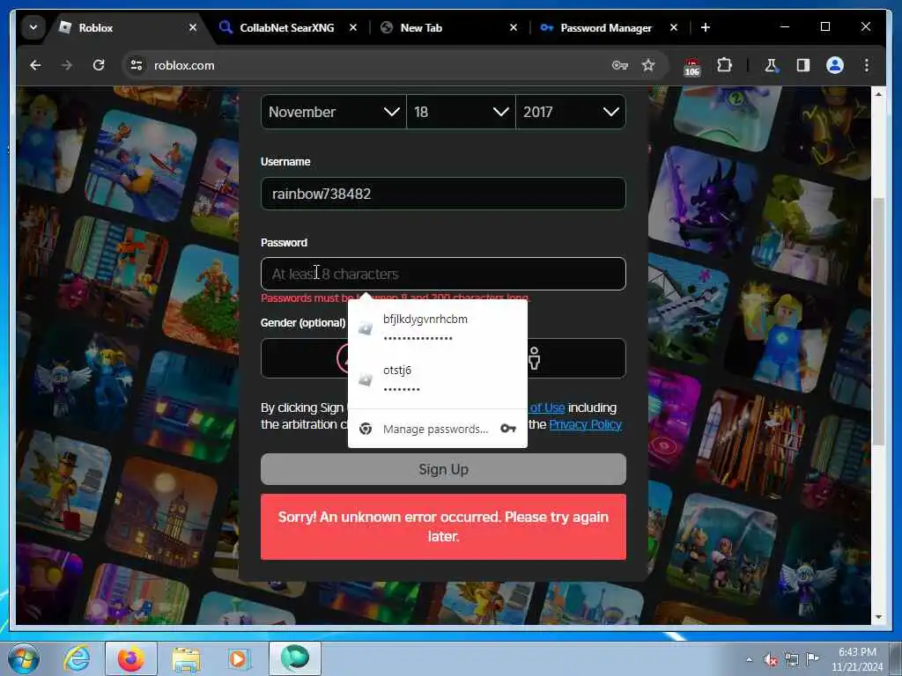The width and height of the screenshot is (902, 676).
Task: Open site information icon in address bar
Action: coord(137,65)
